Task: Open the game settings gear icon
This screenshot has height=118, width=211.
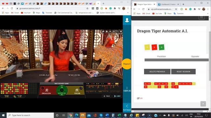Action: click(114, 31)
